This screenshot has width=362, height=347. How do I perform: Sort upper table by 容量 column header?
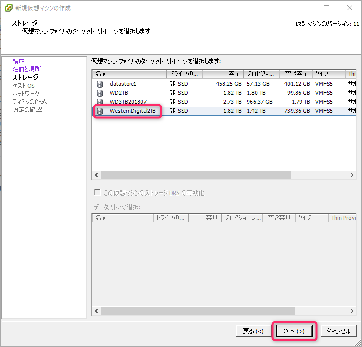(x=223, y=74)
